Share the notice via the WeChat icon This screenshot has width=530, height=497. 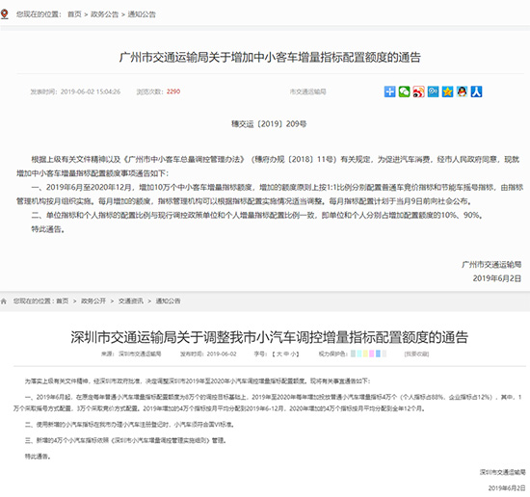[x=405, y=92]
